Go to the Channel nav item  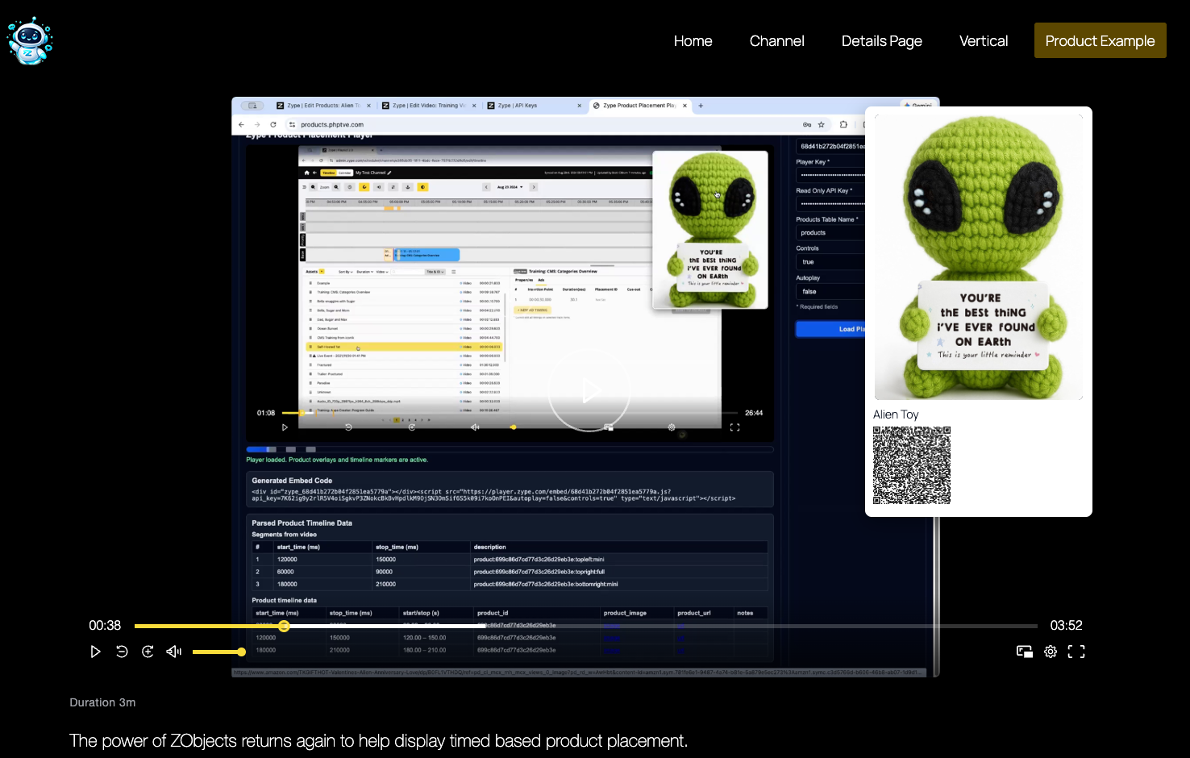[x=776, y=41]
